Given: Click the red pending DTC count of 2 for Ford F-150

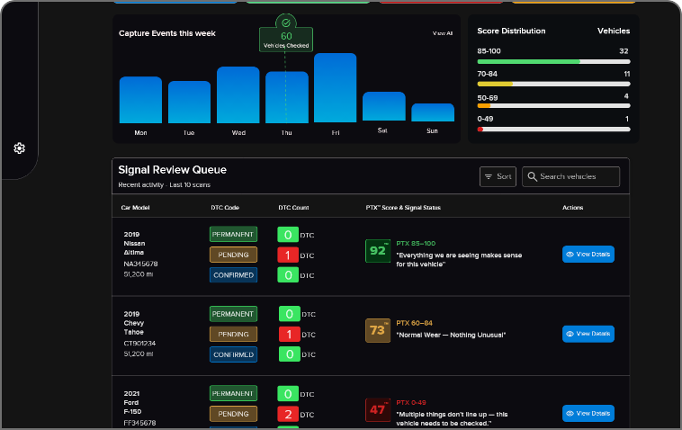Looking at the screenshot, I should pos(288,414).
